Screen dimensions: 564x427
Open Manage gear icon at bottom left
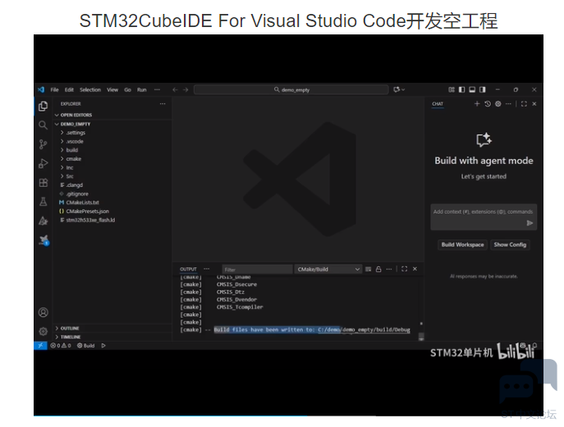43,331
